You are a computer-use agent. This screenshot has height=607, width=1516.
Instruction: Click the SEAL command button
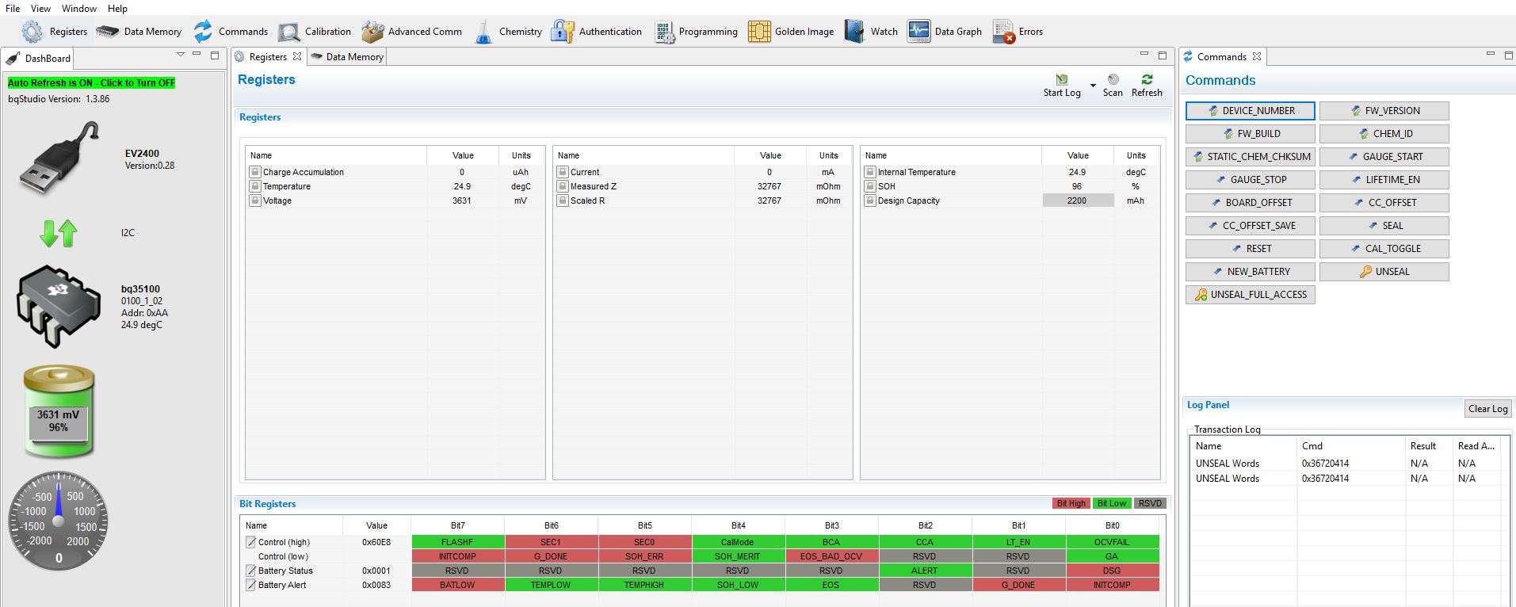pos(1384,226)
